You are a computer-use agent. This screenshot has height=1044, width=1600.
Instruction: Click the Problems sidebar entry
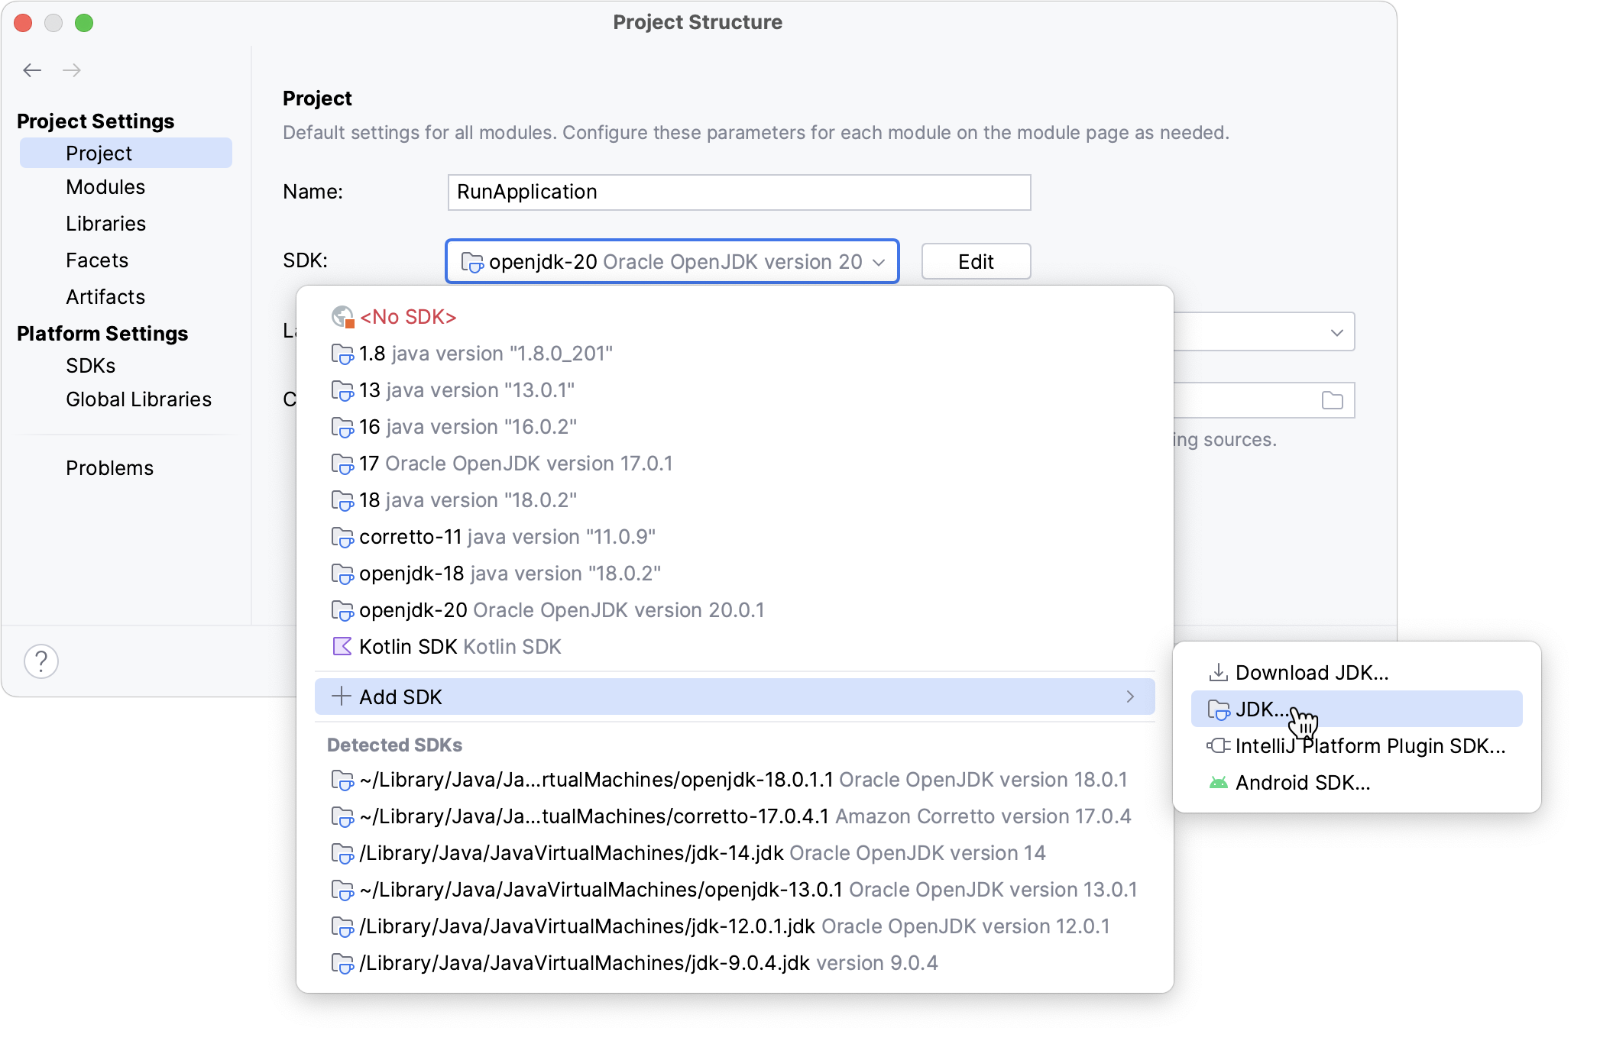coord(109,467)
